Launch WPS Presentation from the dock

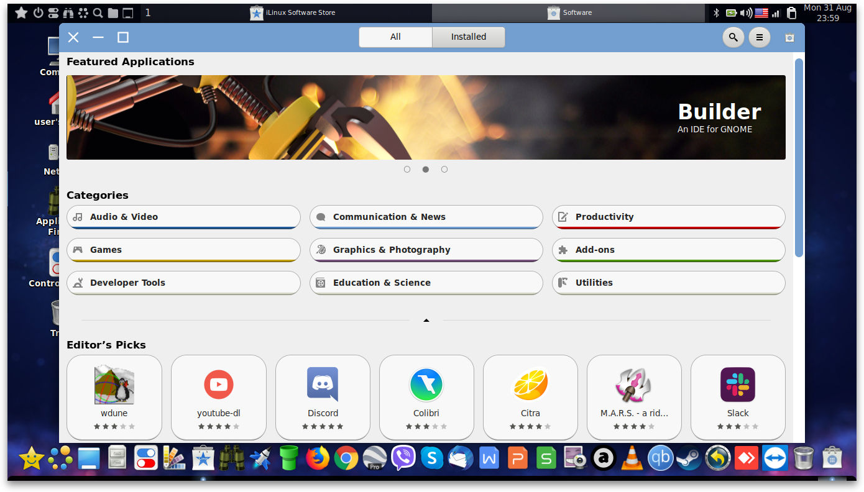[x=518, y=459]
